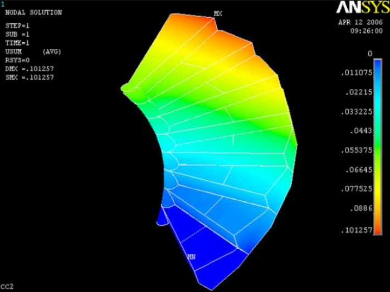Pick the dark blue band atop the legend
Image resolution: width=390 pixels, height=292 pixels.
pos(378,70)
